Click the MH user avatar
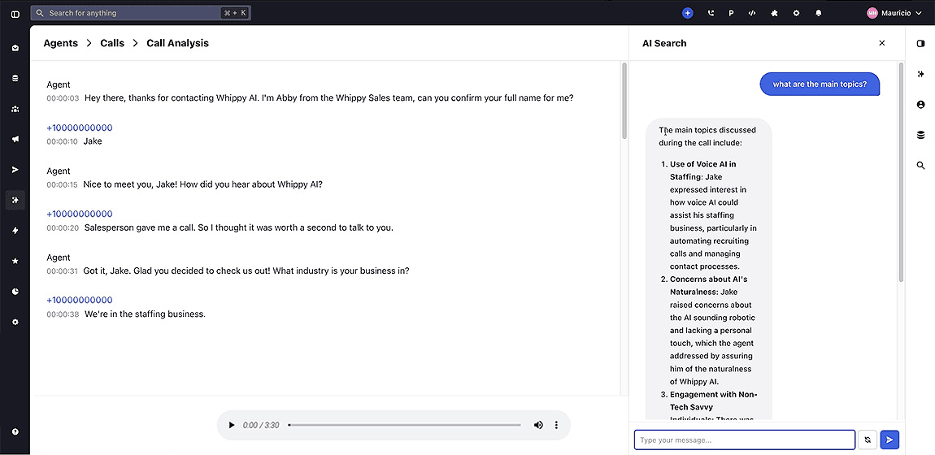 click(x=872, y=13)
